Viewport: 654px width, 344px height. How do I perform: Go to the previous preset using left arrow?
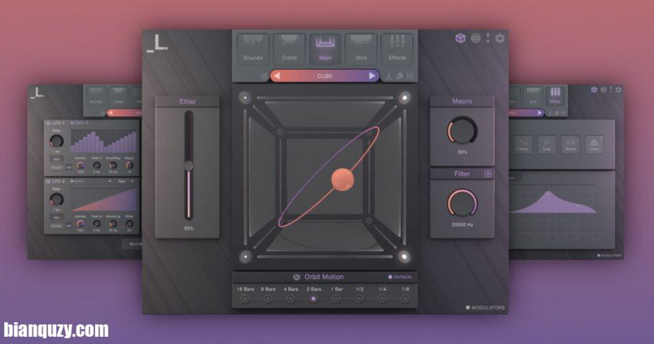pos(277,76)
